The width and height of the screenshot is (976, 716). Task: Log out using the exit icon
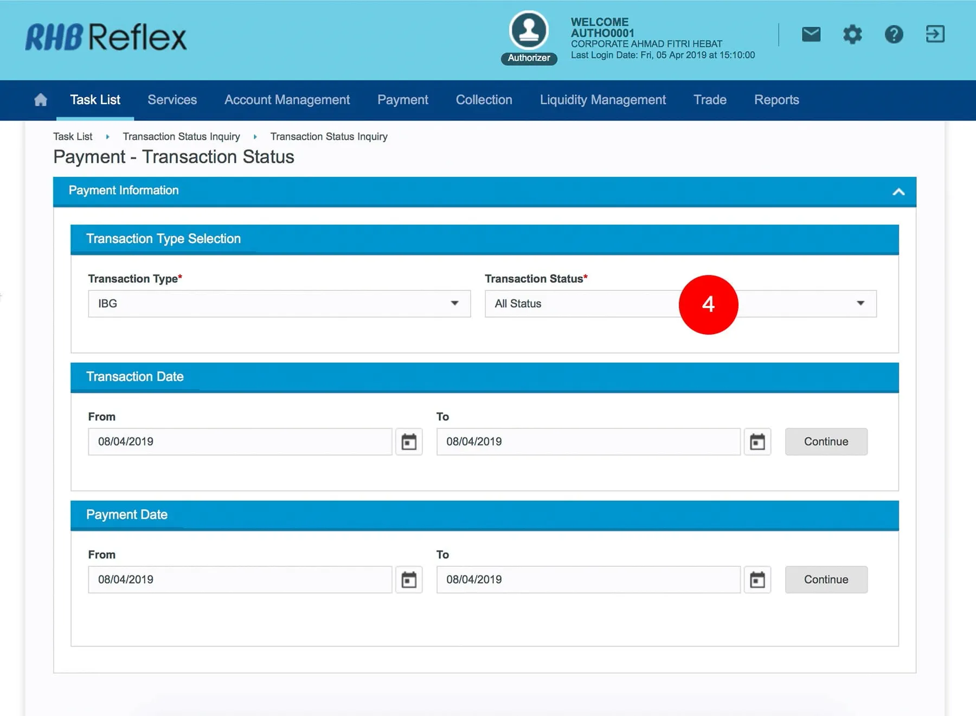(x=935, y=34)
